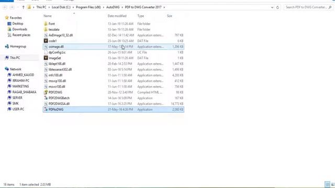This screenshot has height=188, width=335.
Task: Expand chevron after AutoDWG breadcrumb
Action: tap(122, 7)
